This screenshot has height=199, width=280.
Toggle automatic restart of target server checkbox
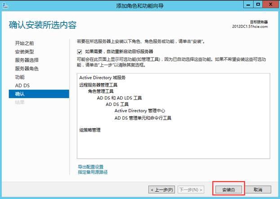point(80,52)
